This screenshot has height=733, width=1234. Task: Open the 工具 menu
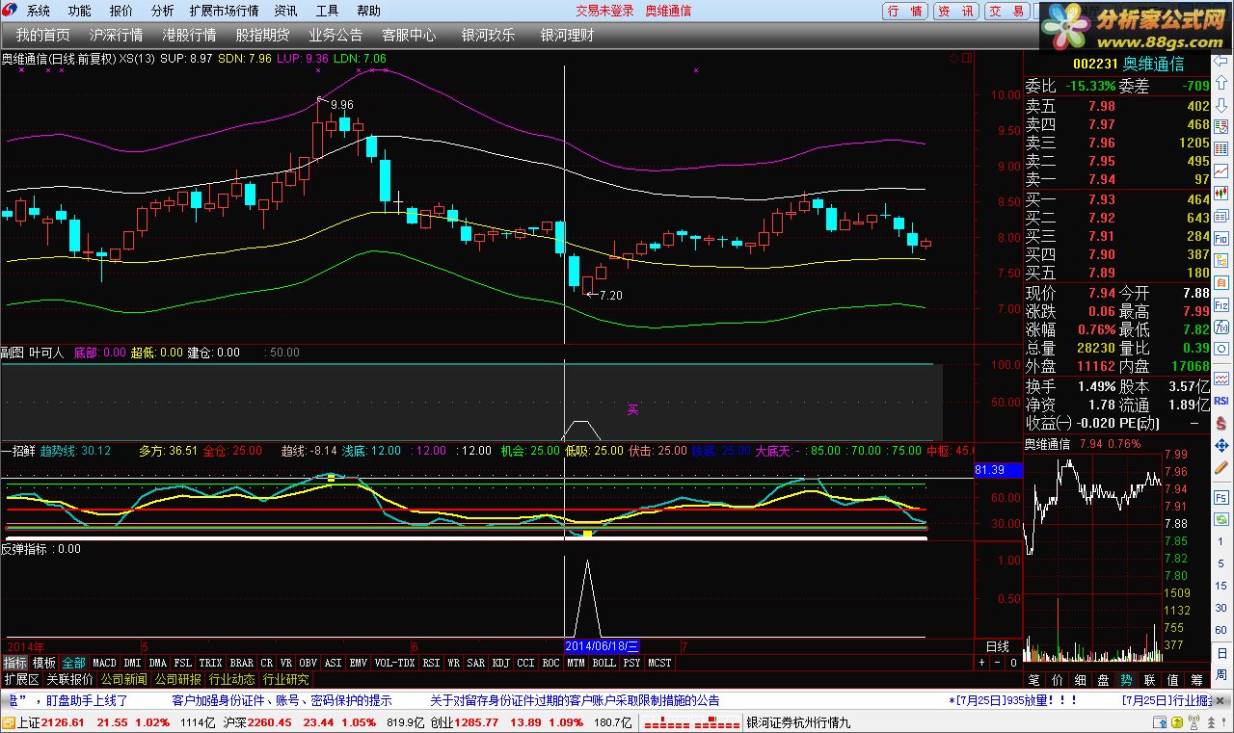[328, 11]
